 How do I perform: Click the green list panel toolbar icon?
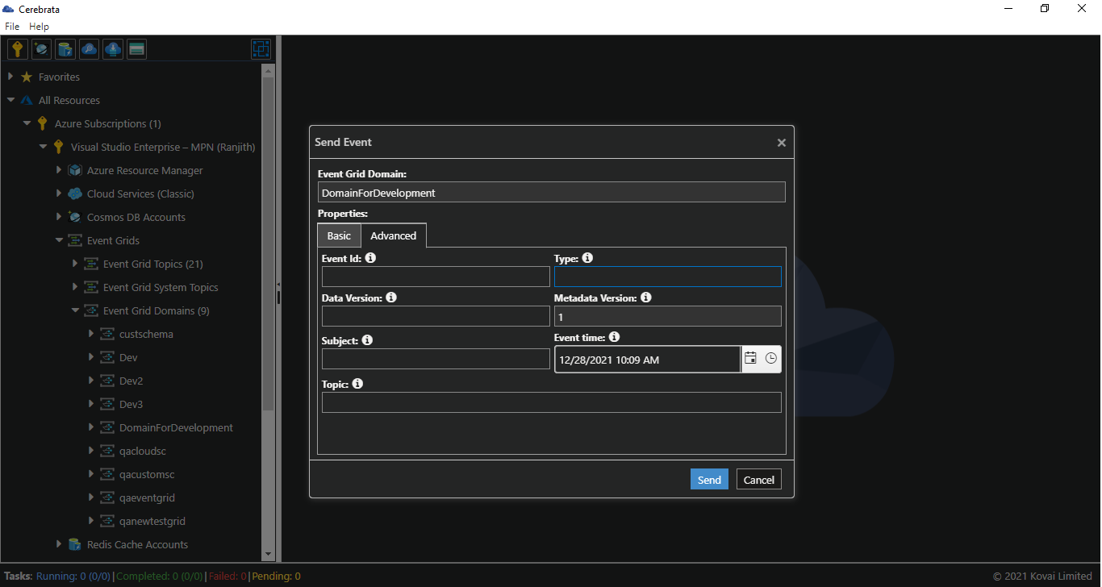[x=137, y=49]
